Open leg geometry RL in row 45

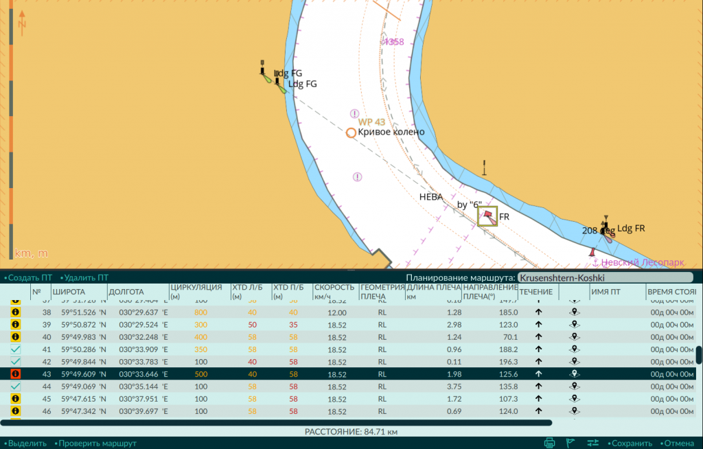tap(382, 399)
